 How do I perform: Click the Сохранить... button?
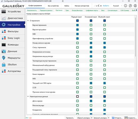tap(131, 118)
